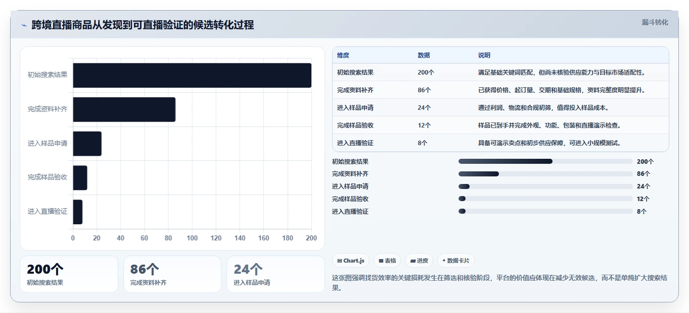Viewport: 689px width, 313px height.
Task: Click the chart y-axis label 完成样品验收
Action: (x=48, y=177)
